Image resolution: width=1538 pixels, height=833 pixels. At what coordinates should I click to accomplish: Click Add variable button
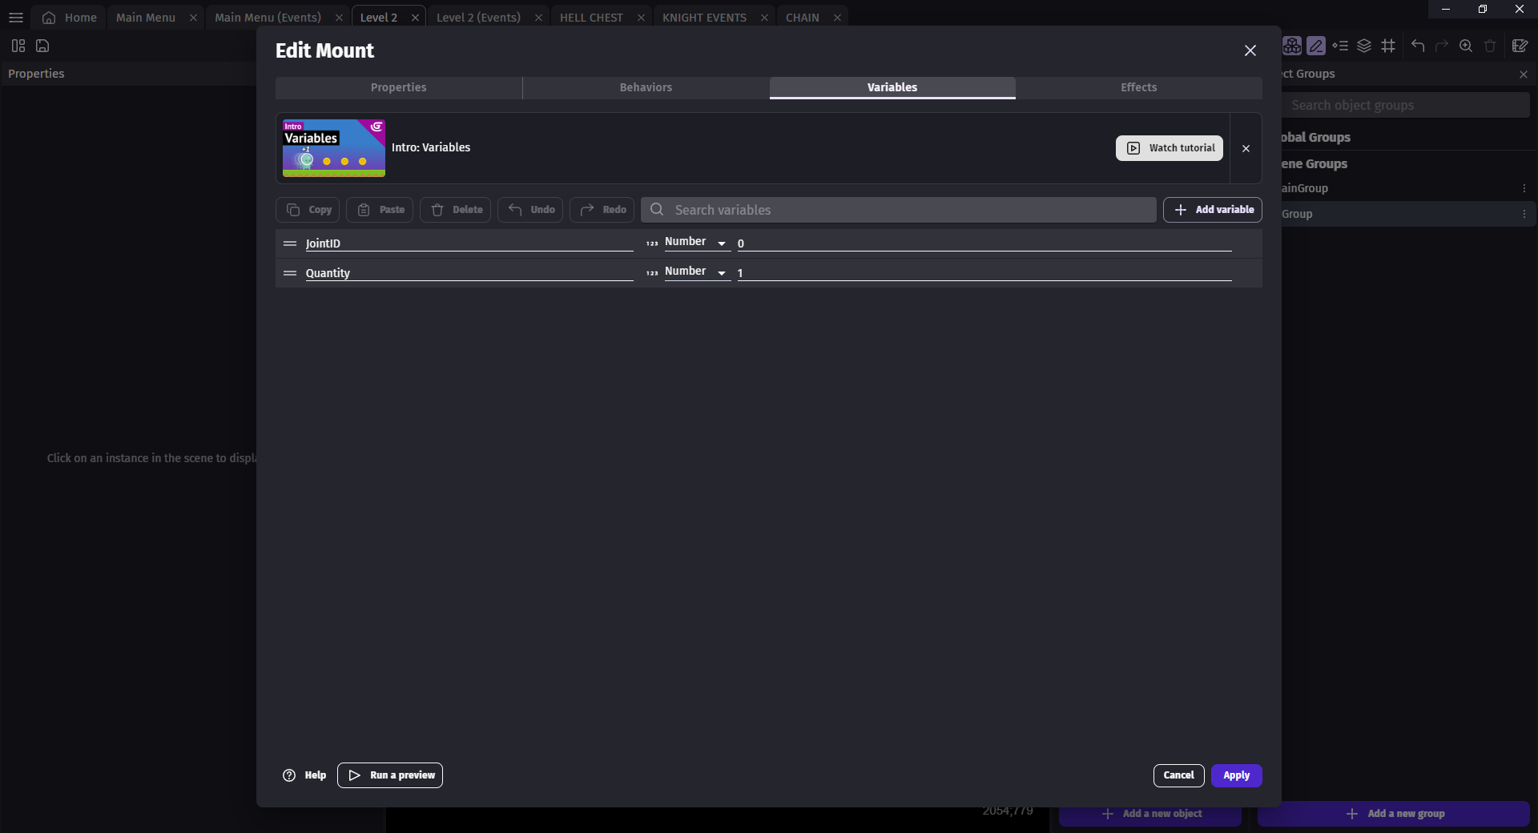click(x=1213, y=210)
